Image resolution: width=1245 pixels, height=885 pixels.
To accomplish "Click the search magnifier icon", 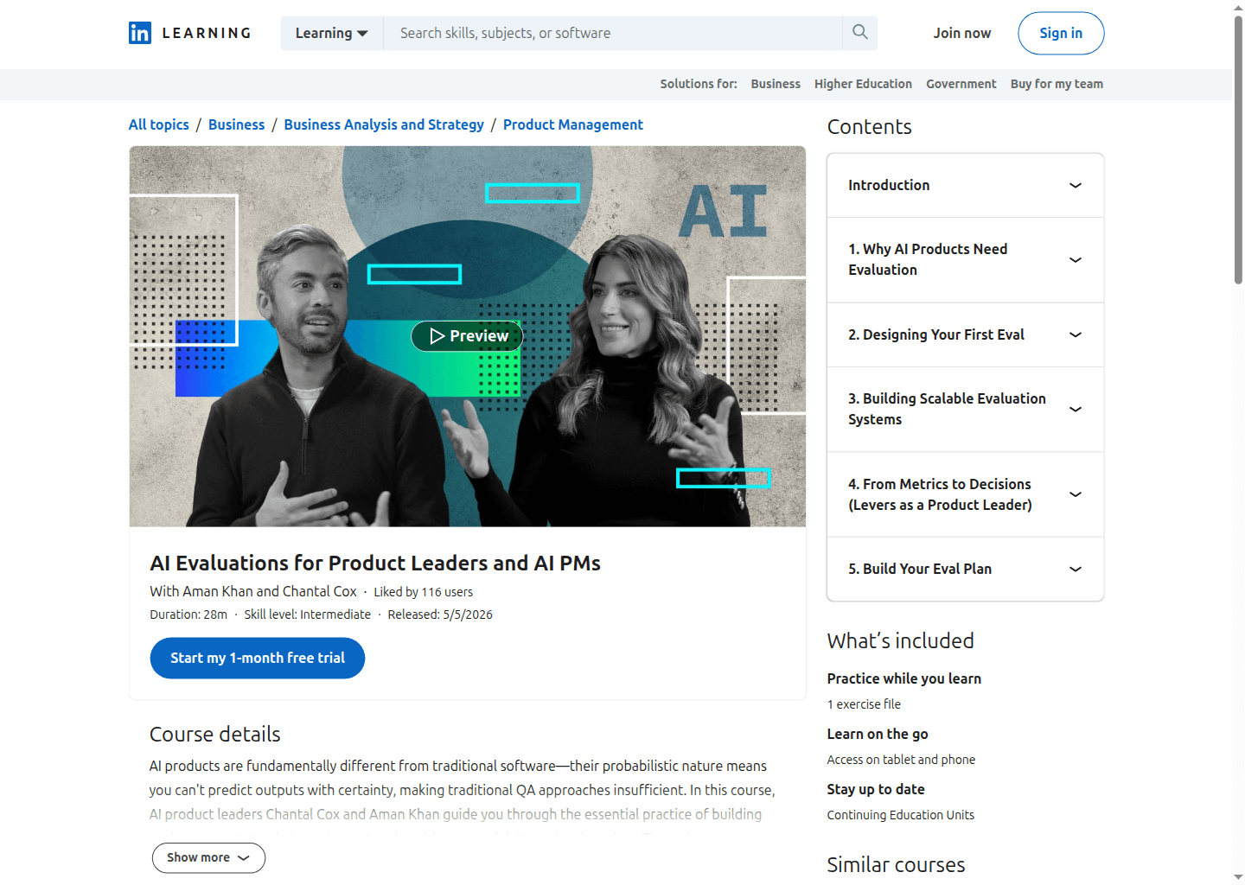I will pyautogui.click(x=860, y=33).
